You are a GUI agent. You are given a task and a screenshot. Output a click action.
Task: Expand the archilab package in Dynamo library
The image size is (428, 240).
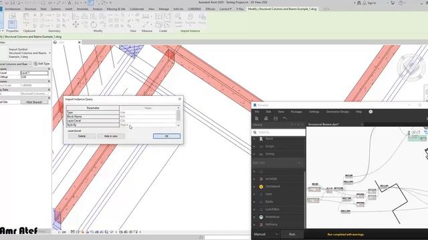[x=254, y=179]
